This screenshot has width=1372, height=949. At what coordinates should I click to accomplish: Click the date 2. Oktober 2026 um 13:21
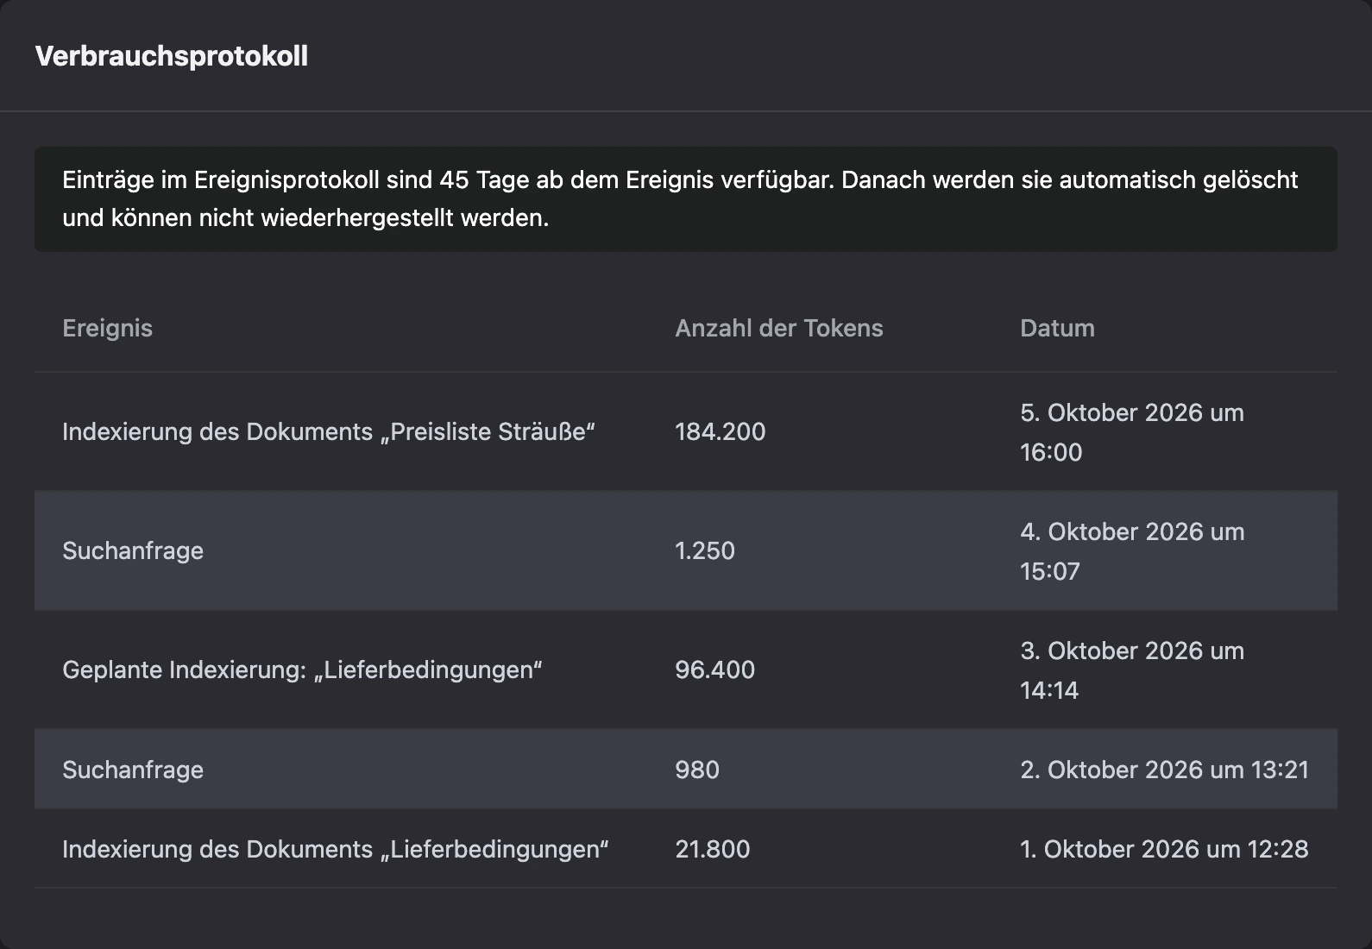1164,770
